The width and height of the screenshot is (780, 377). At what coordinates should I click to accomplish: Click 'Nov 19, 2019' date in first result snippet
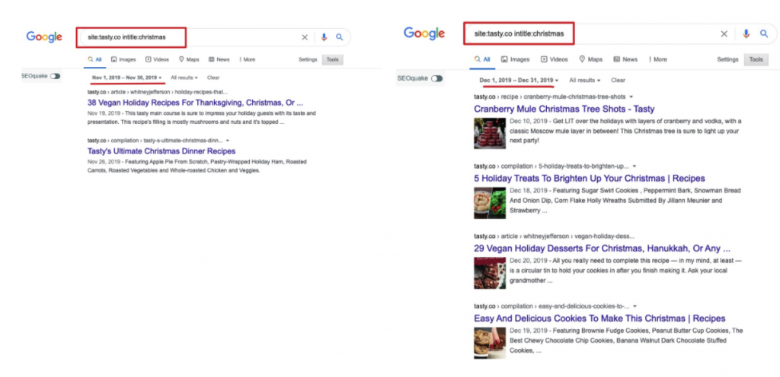tap(104, 113)
